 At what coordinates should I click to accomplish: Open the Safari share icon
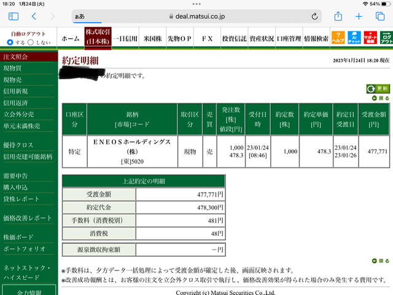(x=338, y=16)
